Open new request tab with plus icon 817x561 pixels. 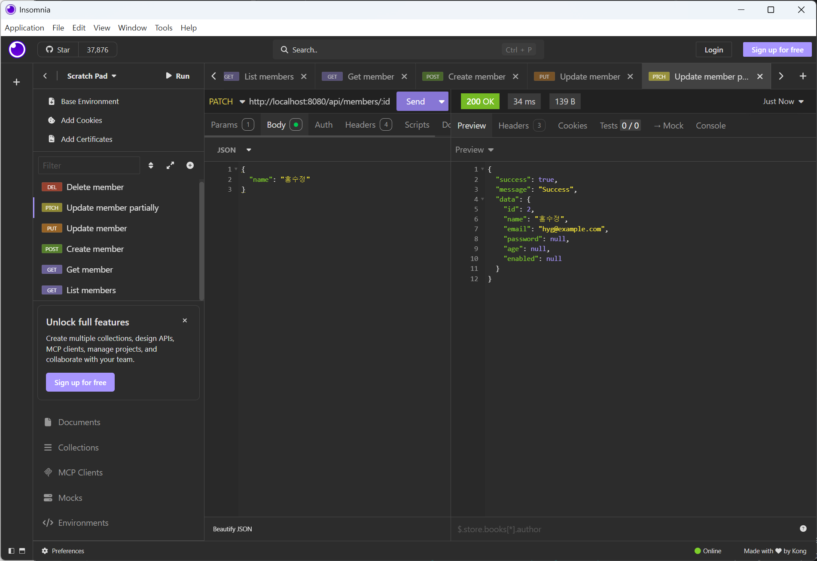[x=802, y=76]
